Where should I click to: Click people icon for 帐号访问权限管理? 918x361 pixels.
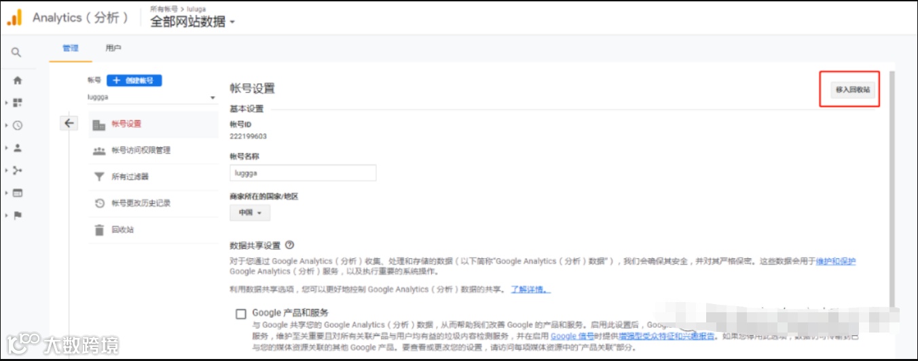[x=99, y=150]
